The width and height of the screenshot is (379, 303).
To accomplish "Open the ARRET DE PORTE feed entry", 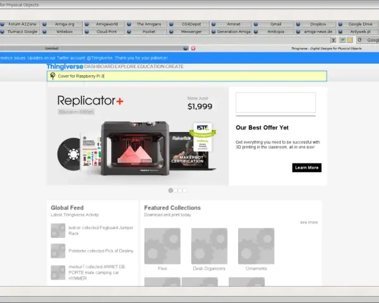I will (x=97, y=273).
